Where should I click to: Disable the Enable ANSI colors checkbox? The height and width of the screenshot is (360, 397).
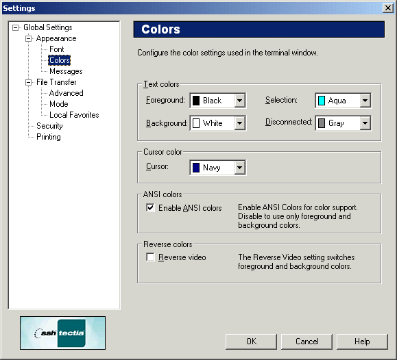(150, 208)
